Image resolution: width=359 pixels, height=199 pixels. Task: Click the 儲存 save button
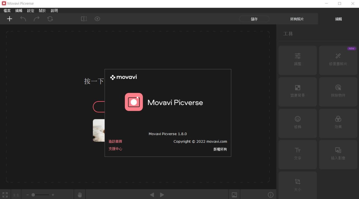pos(254,19)
